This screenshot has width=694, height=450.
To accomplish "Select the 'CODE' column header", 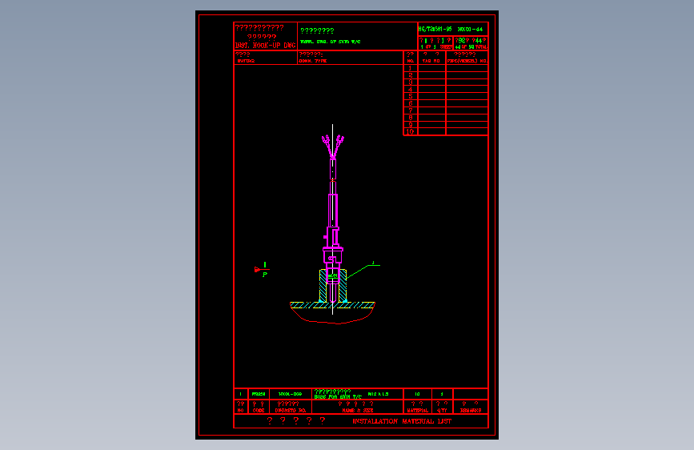I will (259, 411).
